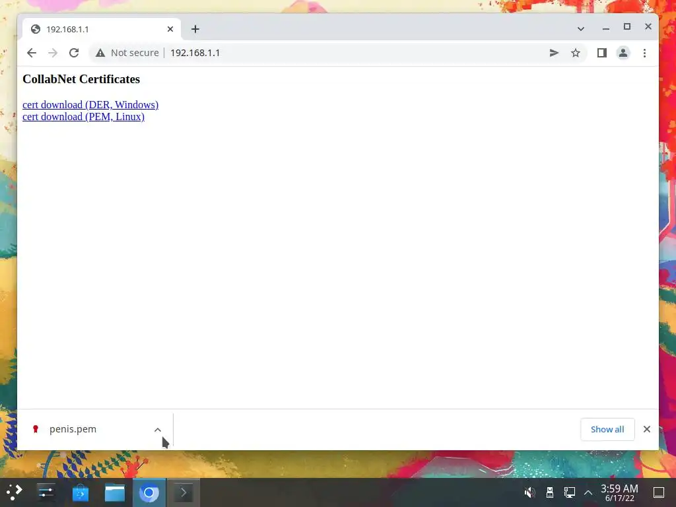Open the tab search dropdown
The height and width of the screenshot is (507, 676).
(581, 29)
